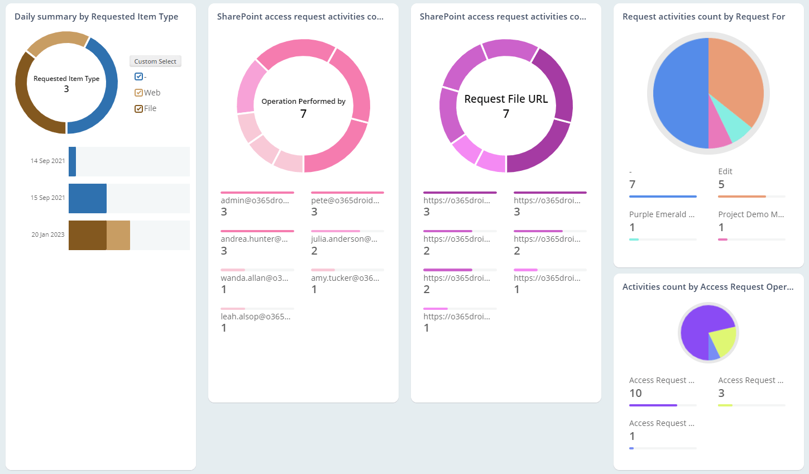
Task: Click the tan segment of 20 Jan 2023 bar
Action: tap(118, 235)
